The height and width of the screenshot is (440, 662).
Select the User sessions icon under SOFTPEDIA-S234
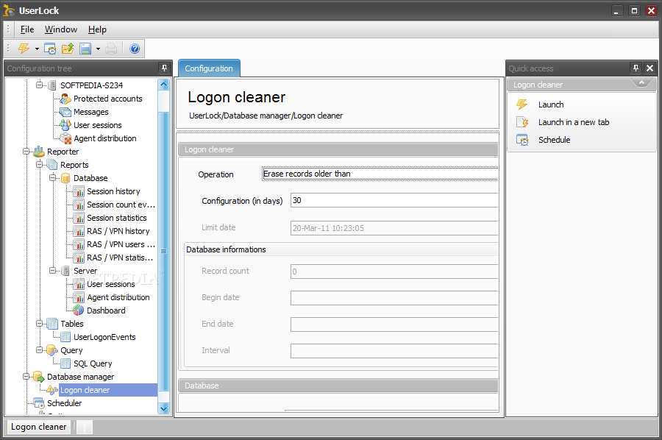pos(65,125)
